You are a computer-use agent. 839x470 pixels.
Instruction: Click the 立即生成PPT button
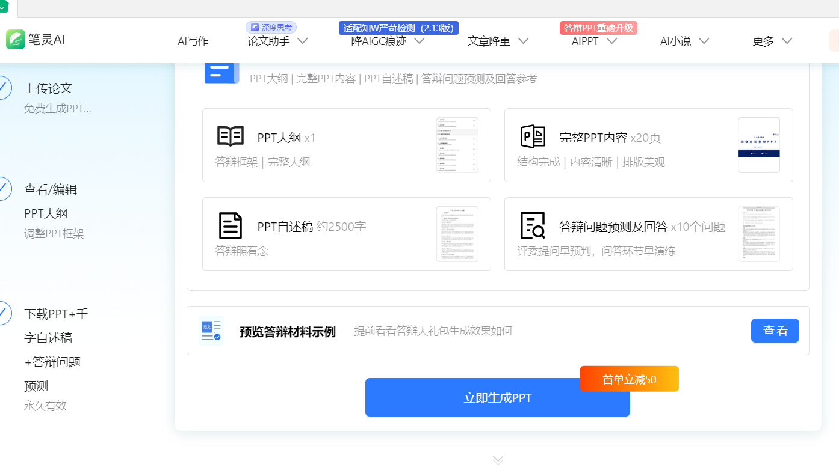point(497,397)
